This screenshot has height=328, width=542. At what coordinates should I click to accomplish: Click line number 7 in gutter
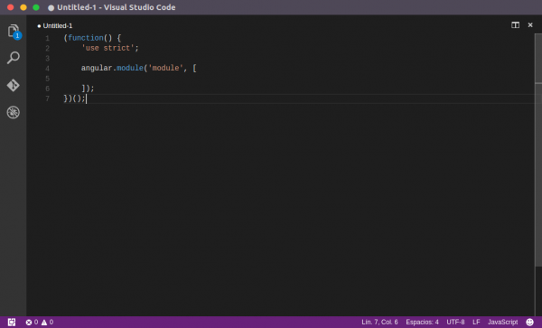pyautogui.click(x=47, y=98)
